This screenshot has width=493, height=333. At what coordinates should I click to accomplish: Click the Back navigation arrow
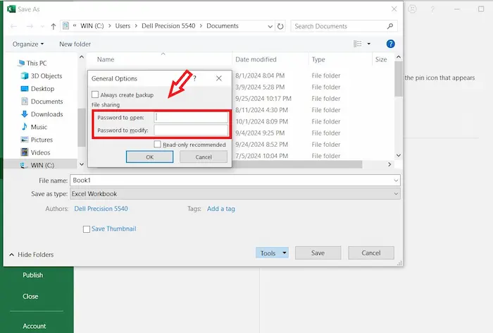click(x=13, y=26)
